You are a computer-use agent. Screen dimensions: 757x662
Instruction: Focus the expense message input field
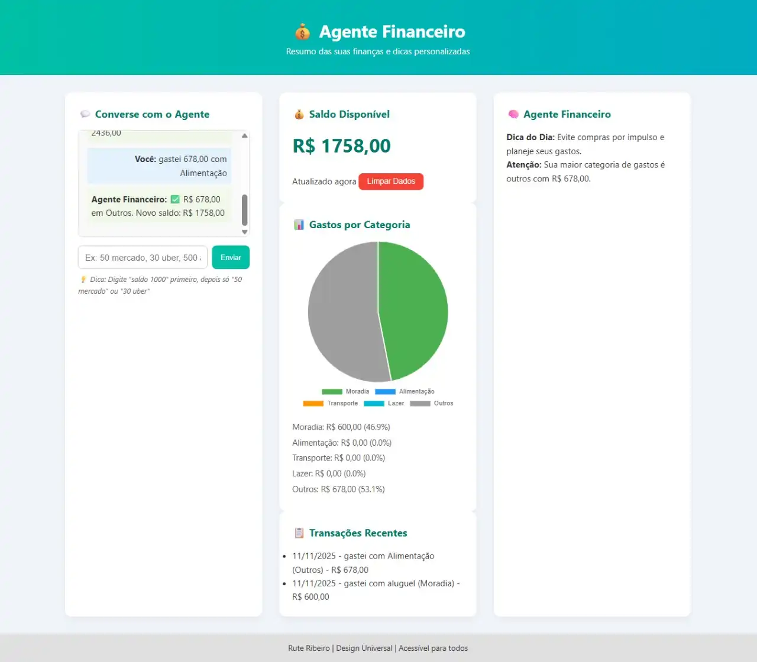143,258
